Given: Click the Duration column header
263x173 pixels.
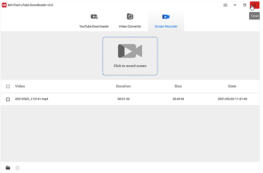Looking at the screenshot, I should coord(124,86).
